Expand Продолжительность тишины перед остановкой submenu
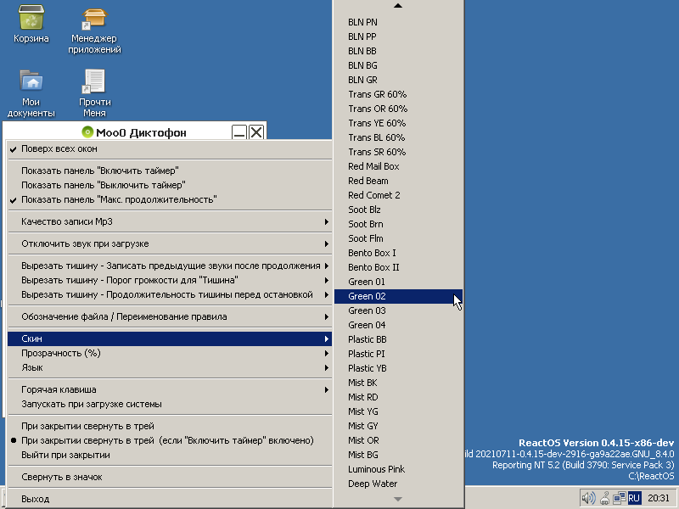This screenshot has width=679, height=509. coord(170,294)
